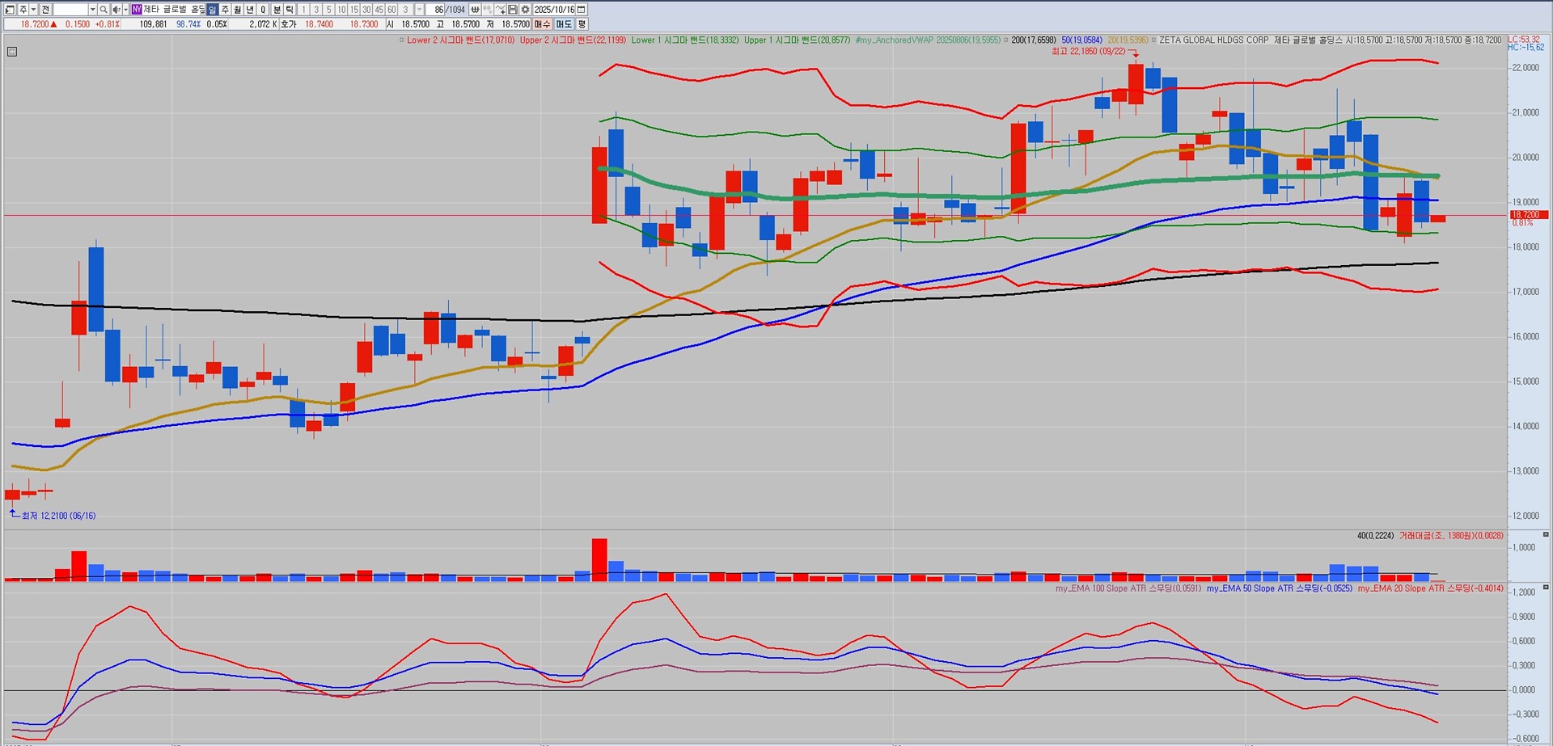This screenshot has width=1553, height=746.
Task: Click the 평 button beside 매도
Action: point(582,24)
